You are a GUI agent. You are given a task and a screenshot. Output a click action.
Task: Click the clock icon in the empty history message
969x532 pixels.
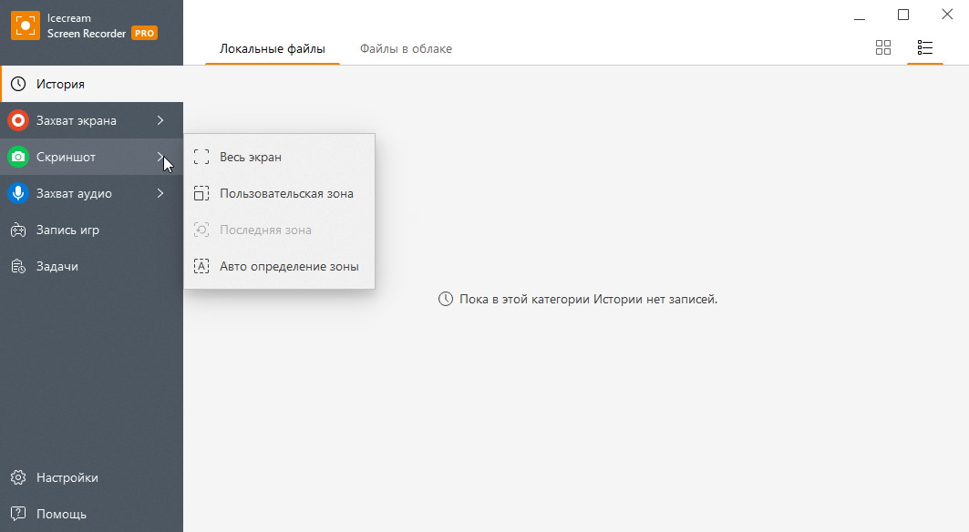click(x=446, y=300)
